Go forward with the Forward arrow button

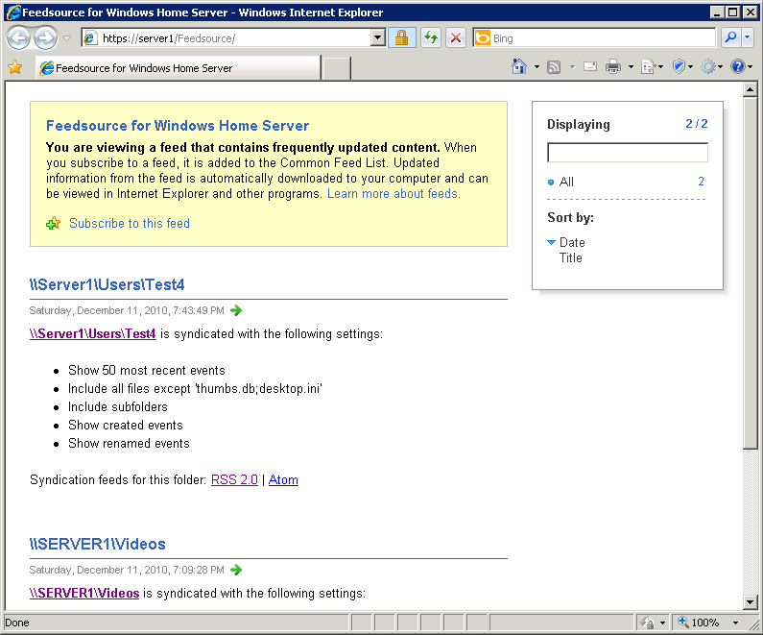[x=46, y=38]
